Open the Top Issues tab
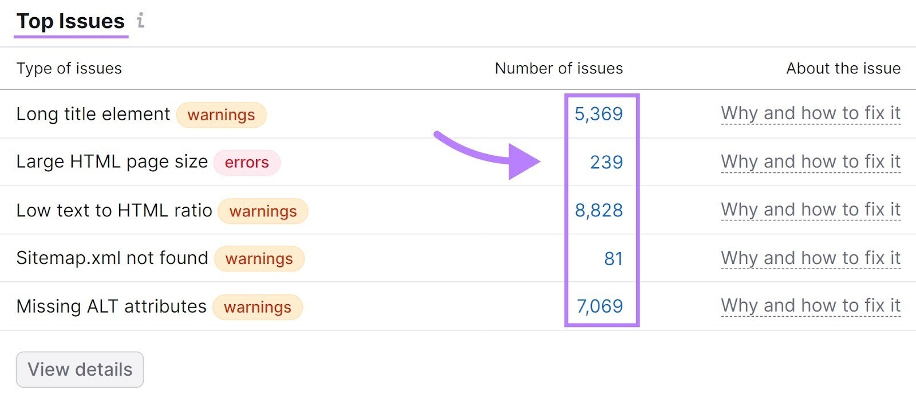Viewport: 916px width, 406px height. point(70,21)
